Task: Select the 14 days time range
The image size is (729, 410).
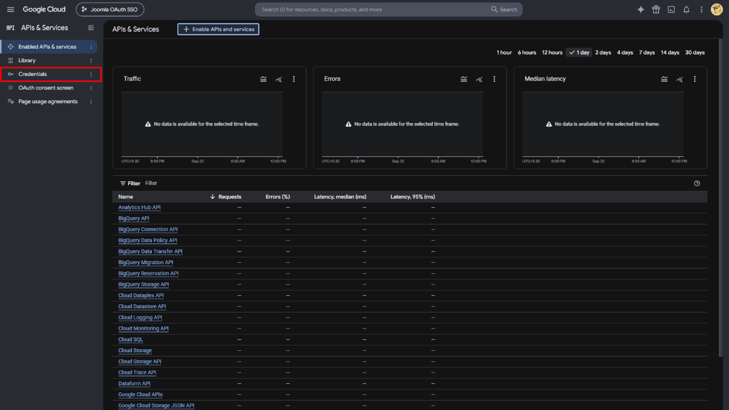Action: 670,53
